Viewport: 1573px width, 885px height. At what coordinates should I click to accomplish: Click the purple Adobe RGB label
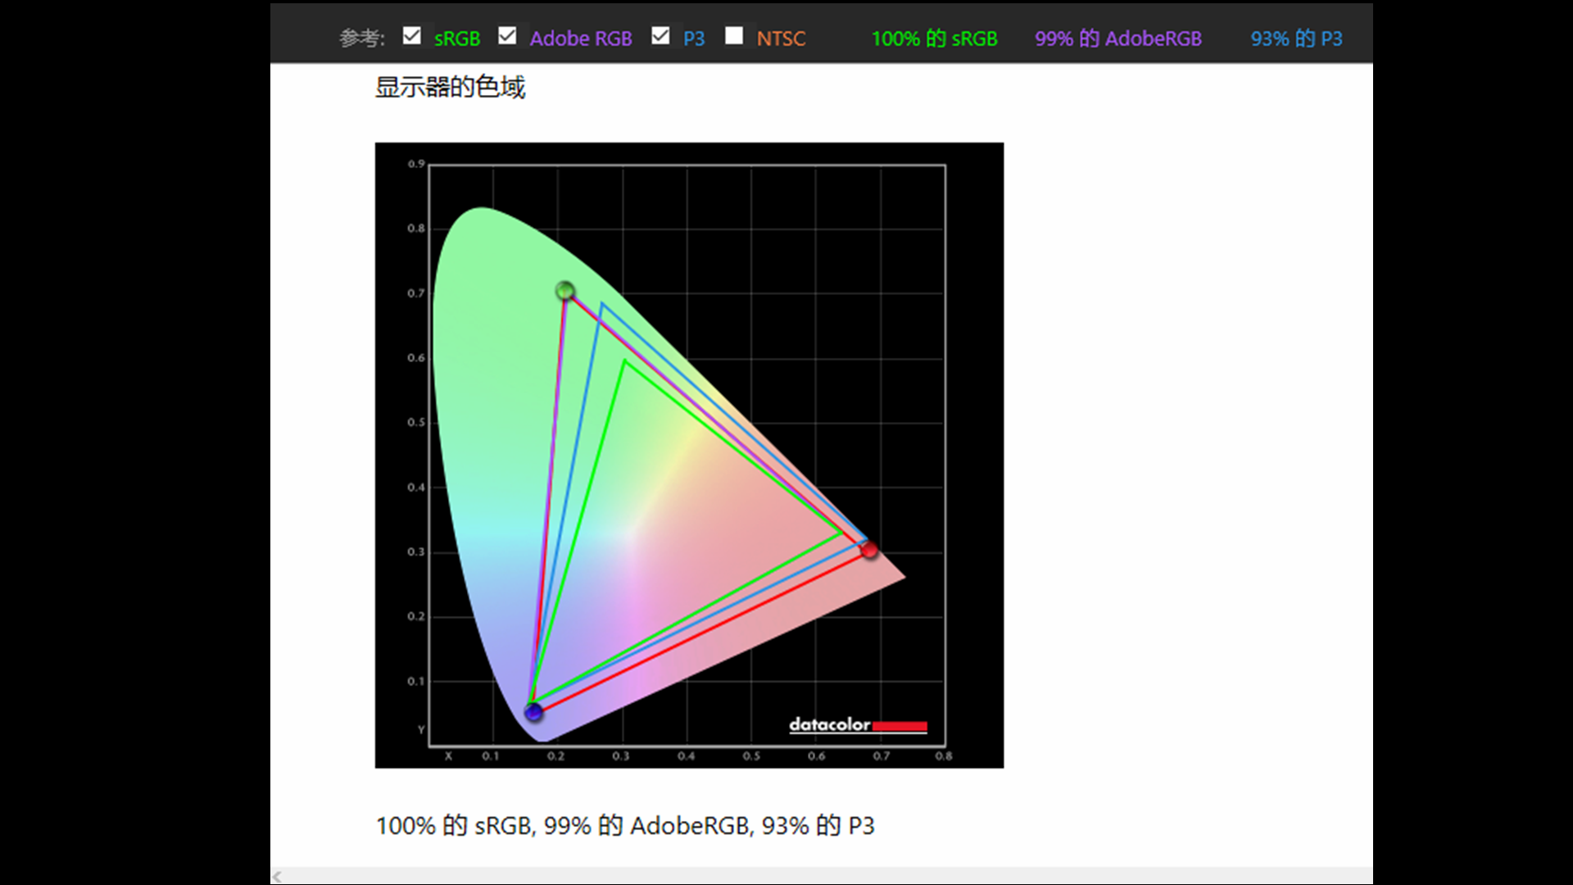point(580,39)
